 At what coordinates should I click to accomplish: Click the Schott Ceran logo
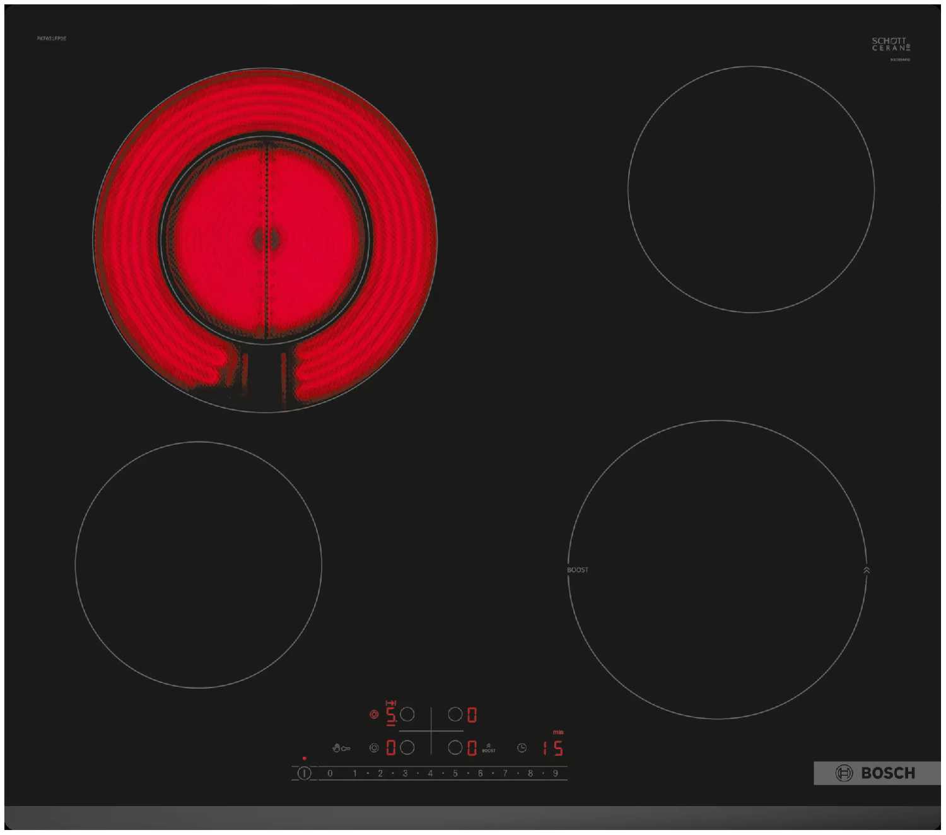[891, 44]
